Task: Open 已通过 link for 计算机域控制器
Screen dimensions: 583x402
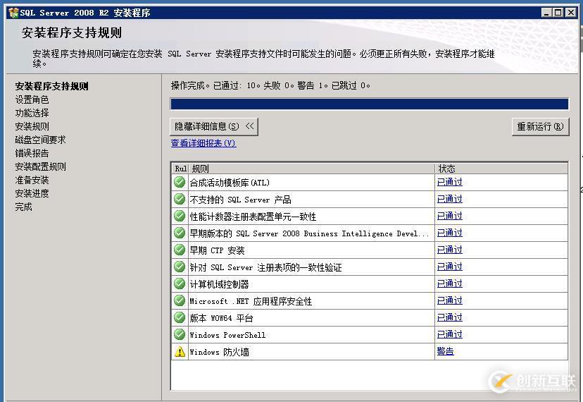Action: [x=449, y=284]
